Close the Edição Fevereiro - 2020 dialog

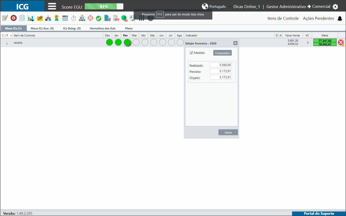(x=236, y=43)
